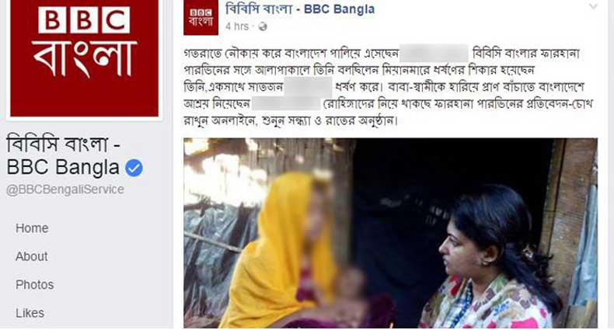Open the Likes section

30,313
